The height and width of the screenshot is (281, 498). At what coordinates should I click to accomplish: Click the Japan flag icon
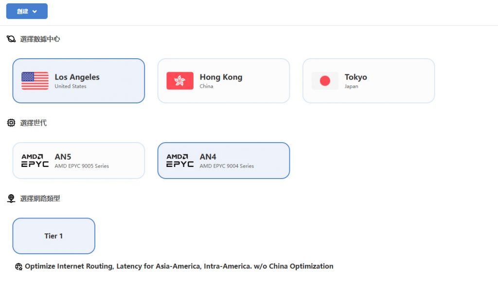click(325, 81)
